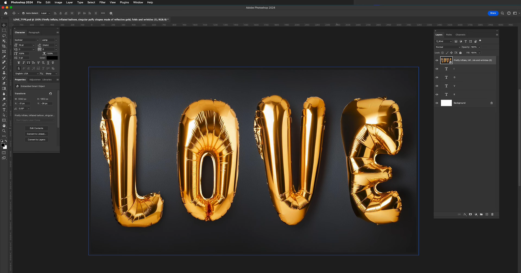The height and width of the screenshot is (273, 521).
Task: Select the Hand tool
Action: 4,126
